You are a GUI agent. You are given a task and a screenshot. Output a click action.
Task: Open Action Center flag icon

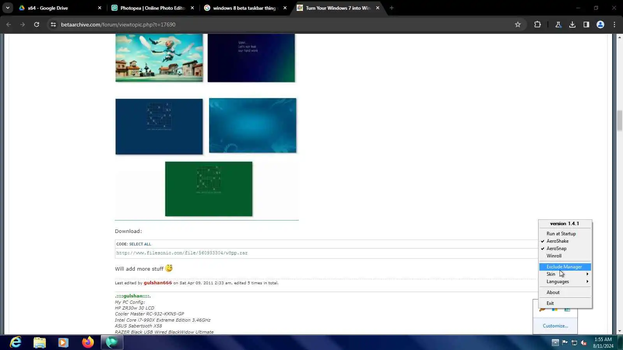pos(565,343)
